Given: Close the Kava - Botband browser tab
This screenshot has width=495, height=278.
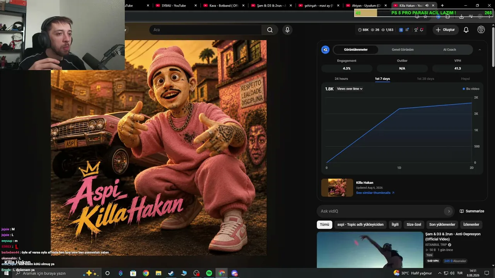Looking at the screenshot, I should (x=243, y=5).
